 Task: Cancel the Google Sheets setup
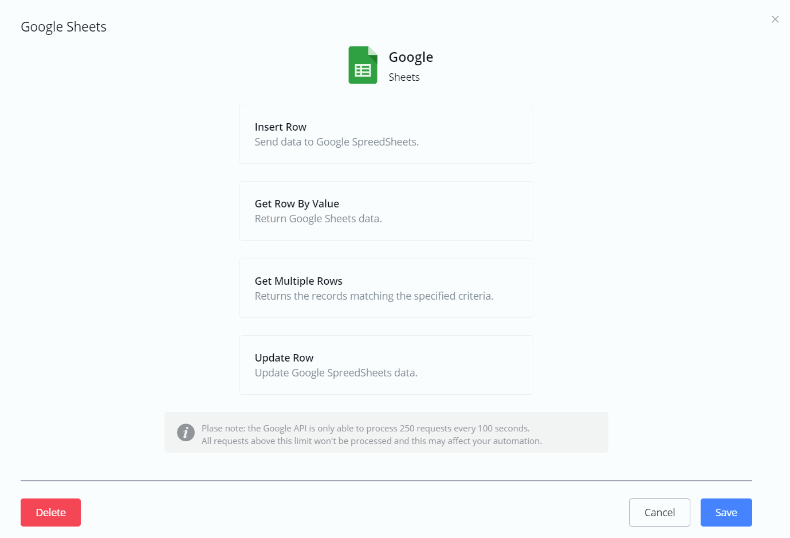click(659, 512)
